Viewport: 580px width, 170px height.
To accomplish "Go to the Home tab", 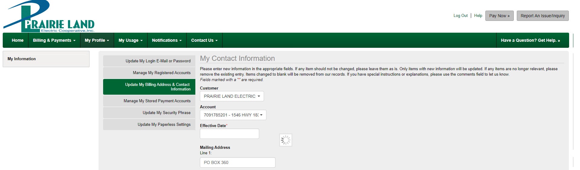I will point(18,40).
